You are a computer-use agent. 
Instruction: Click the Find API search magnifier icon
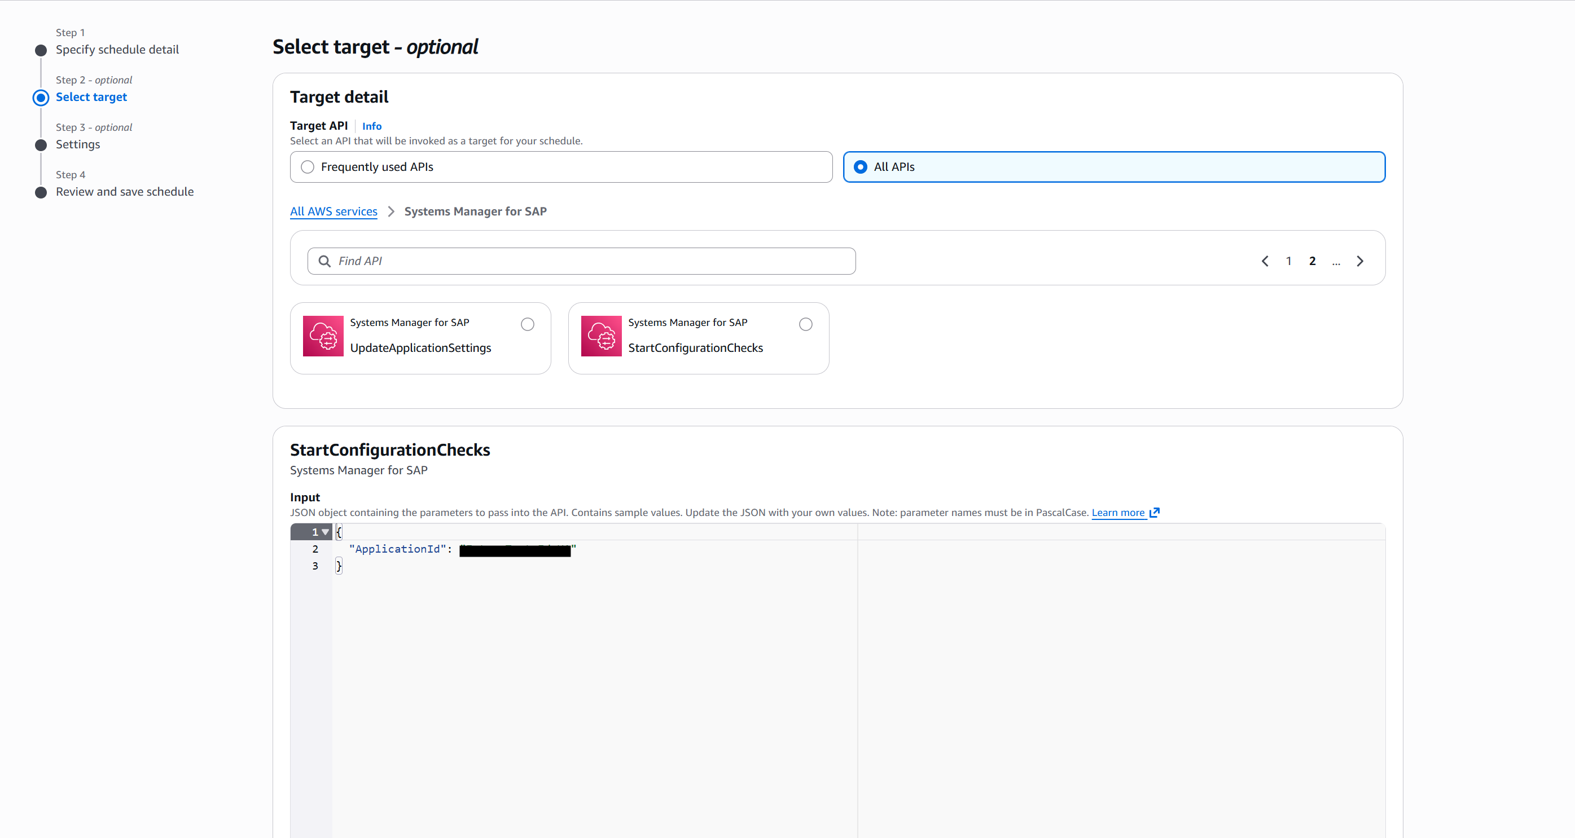[x=324, y=262]
